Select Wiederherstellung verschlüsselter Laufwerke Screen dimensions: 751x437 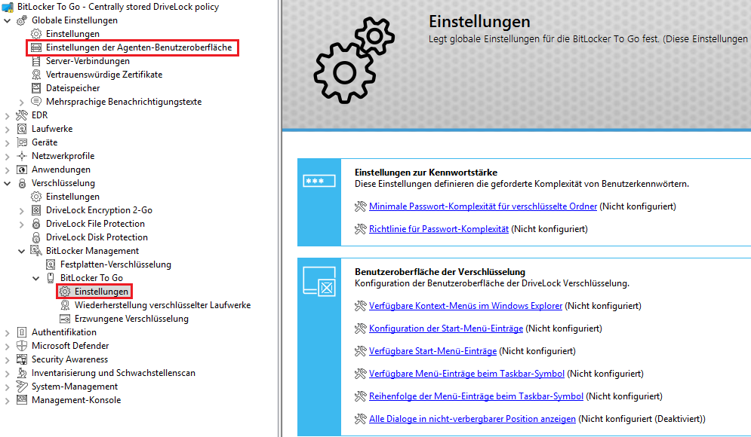[162, 305]
